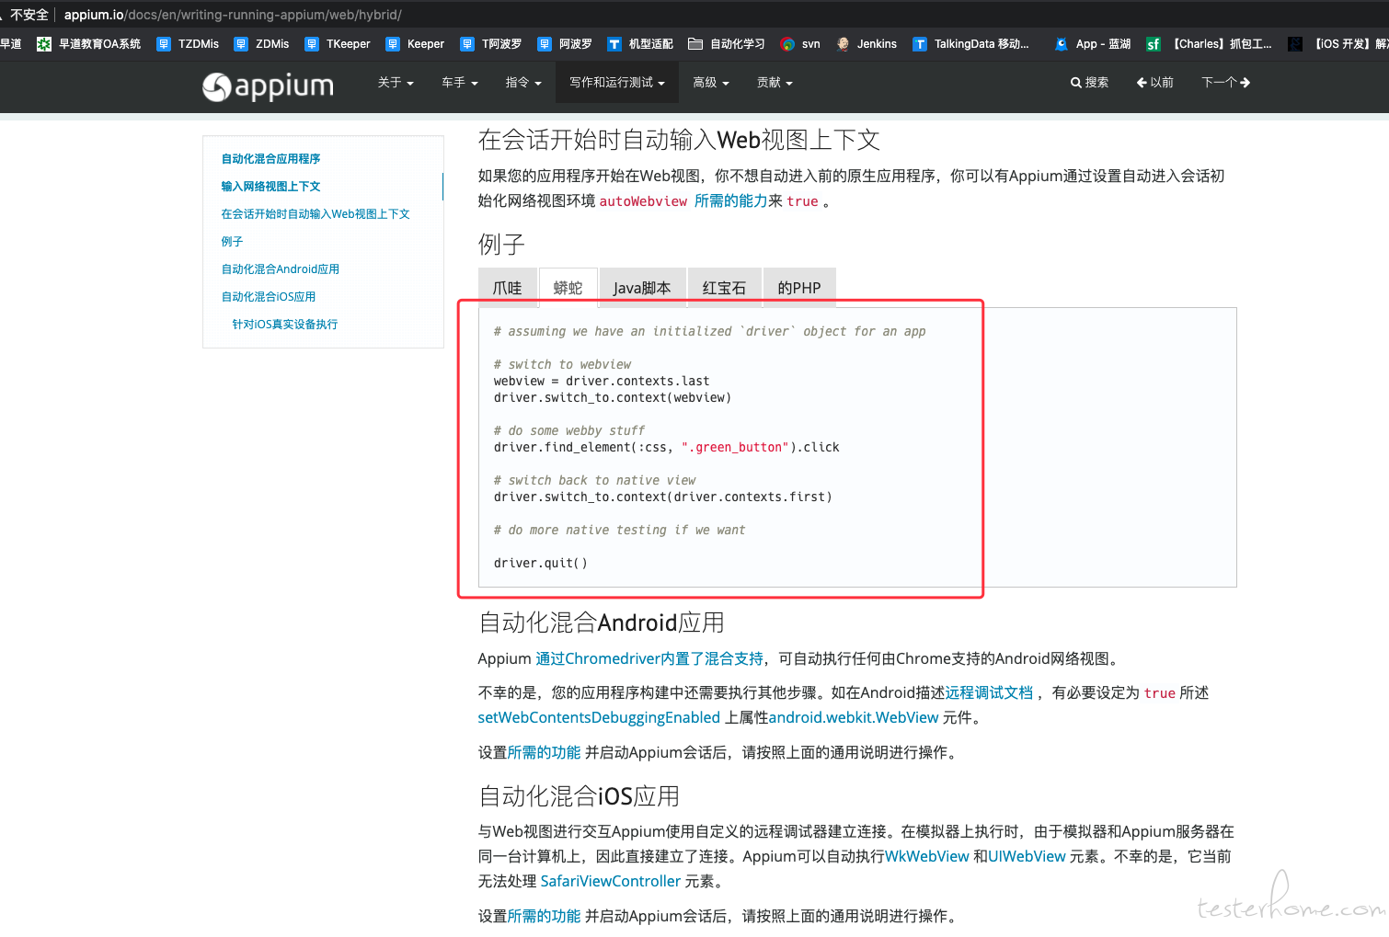
Task: Open the Keeper bookmark icon
Action: tap(393, 44)
